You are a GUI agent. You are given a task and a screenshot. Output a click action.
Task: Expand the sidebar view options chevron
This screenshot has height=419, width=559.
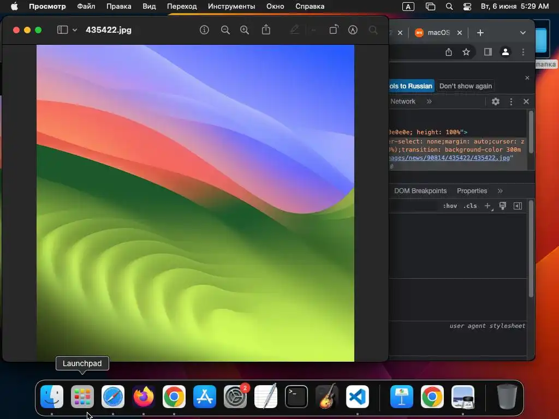coord(75,30)
